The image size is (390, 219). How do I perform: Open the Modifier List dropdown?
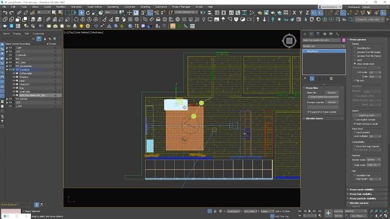tap(324, 46)
